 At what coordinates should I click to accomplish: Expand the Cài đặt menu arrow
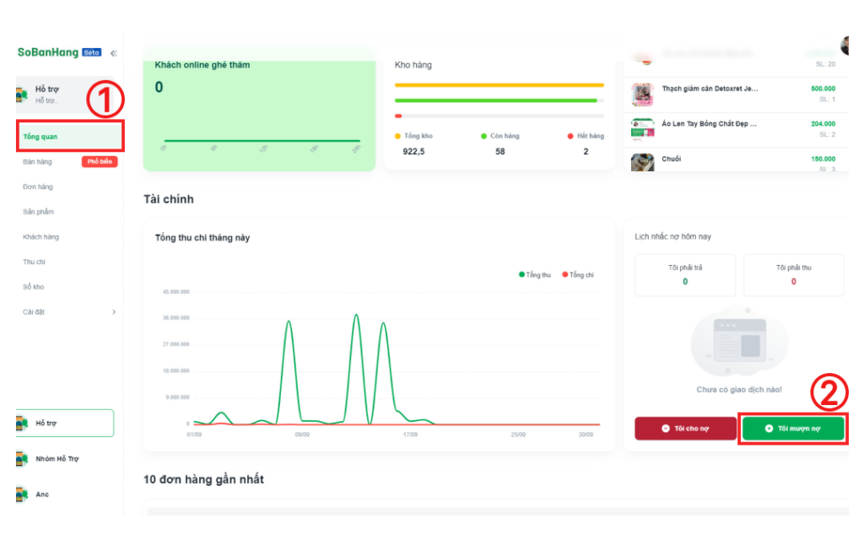point(114,312)
